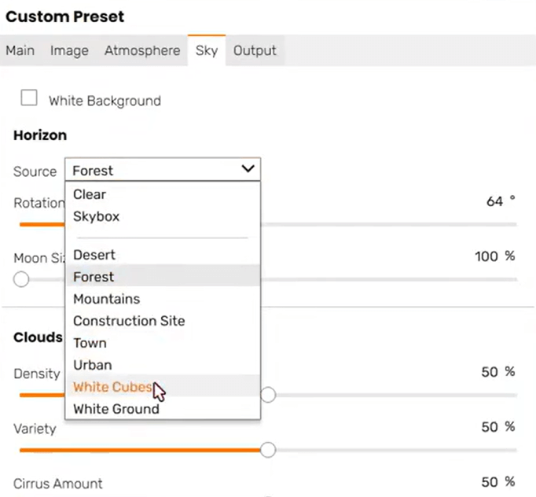Screen dimensions: 536x497
Task: Choose White Ground option
Action: (x=116, y=409)
